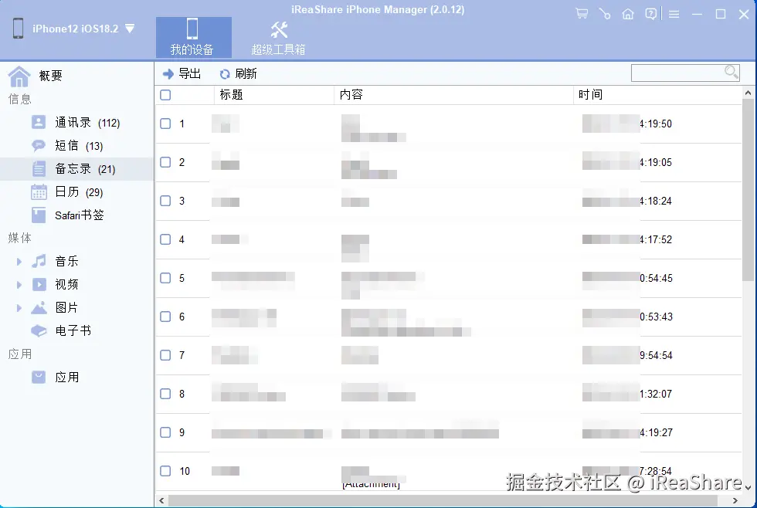Click the notes icon for 备忘录

[x=39, y=169]
